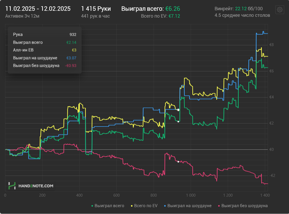Click the pink legend dot for без шоудауна
This screenshot has height=214, width=289.
(219, 206)
